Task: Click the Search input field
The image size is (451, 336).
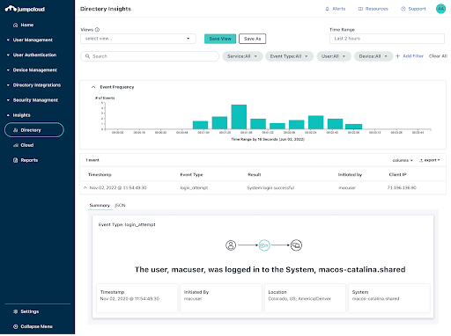Action: click(150, 56)
